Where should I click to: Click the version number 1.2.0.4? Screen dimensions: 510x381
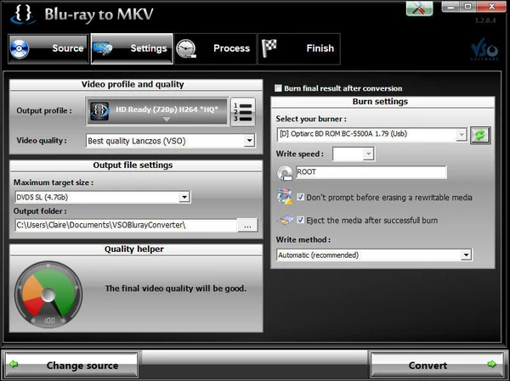click(x=485, y=20)
